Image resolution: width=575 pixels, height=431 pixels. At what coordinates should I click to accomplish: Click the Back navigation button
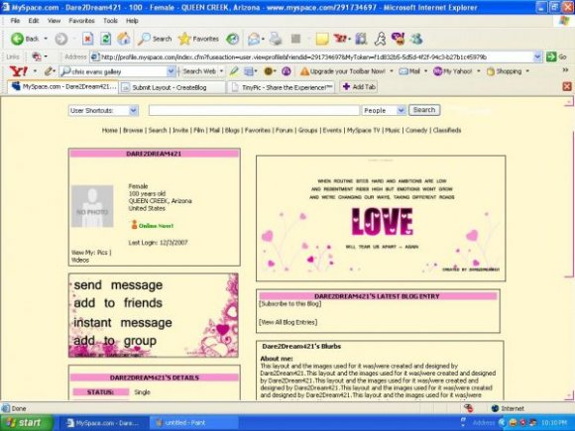25,39
